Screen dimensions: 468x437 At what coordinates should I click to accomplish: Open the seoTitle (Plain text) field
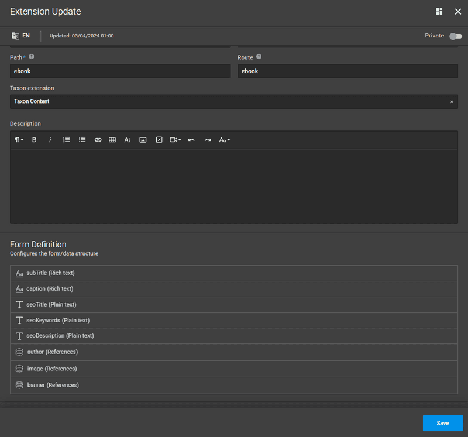[234, 305]
